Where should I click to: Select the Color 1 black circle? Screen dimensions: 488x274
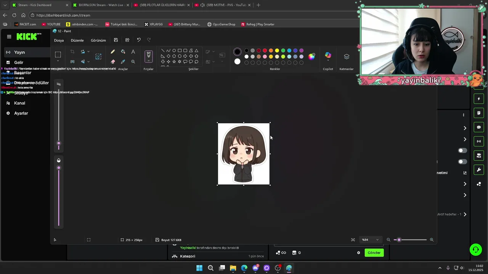pos(238,52)
